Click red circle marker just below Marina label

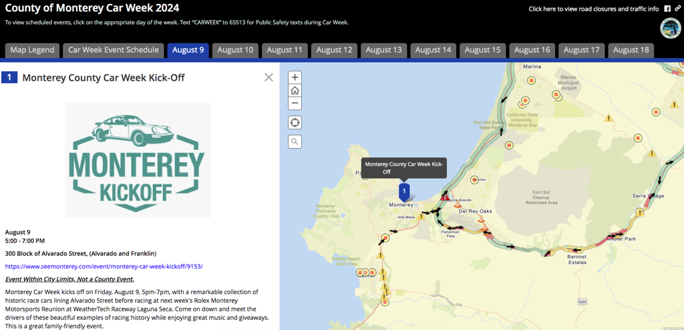click(x=531, y=80)
